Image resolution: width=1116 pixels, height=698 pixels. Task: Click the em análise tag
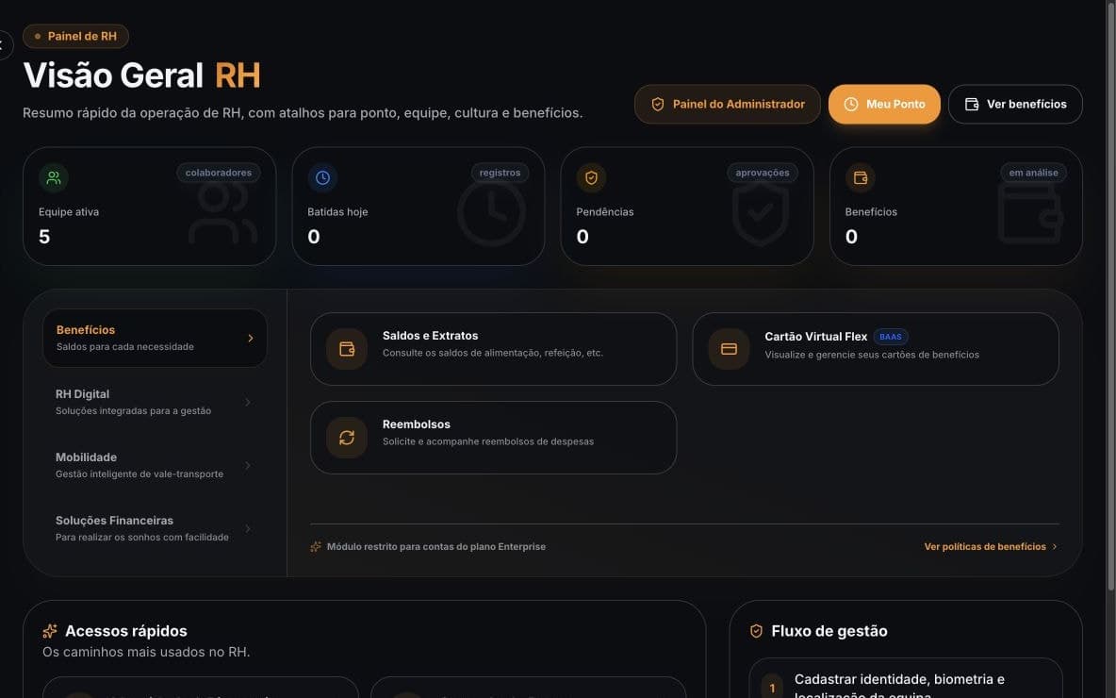[x=1033, y=173]
